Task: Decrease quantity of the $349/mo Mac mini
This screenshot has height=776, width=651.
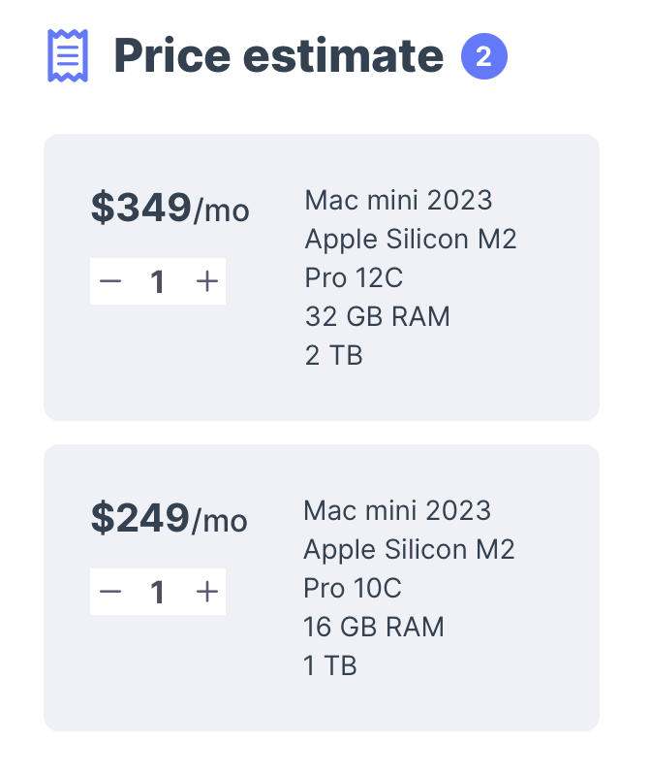Action: (x=110, y=281)
